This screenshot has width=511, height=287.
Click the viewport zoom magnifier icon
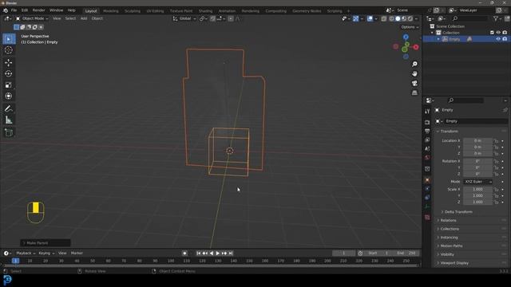coord(414,64)
